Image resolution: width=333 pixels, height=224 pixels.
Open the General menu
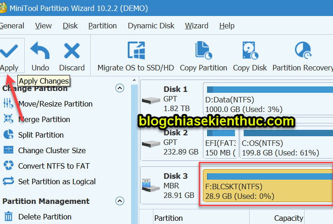pyautogui.click(x=12, y=26)
